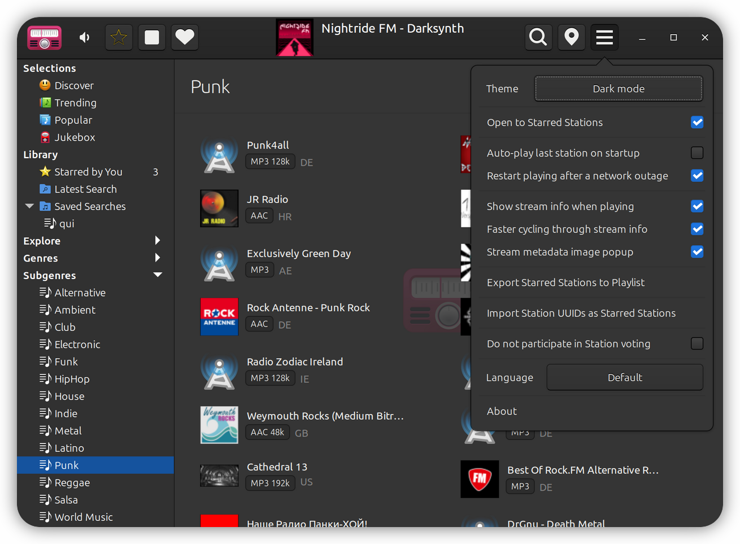Enable Auto-play last station on startup
The image size is (740, 544).
pyautogui.click(x=697, y=153)
